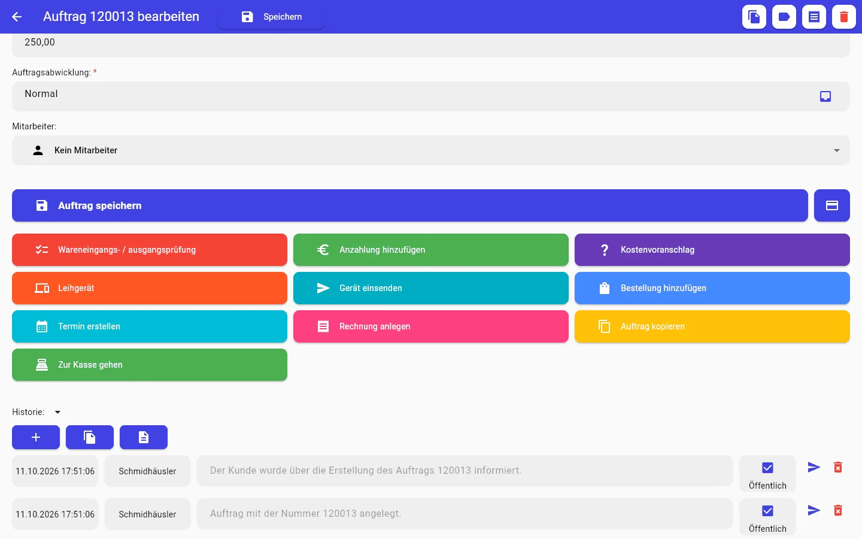This screenshot has height=539, width=862.
Task: Click the Leihgerät button
Action: pos(150,288)
